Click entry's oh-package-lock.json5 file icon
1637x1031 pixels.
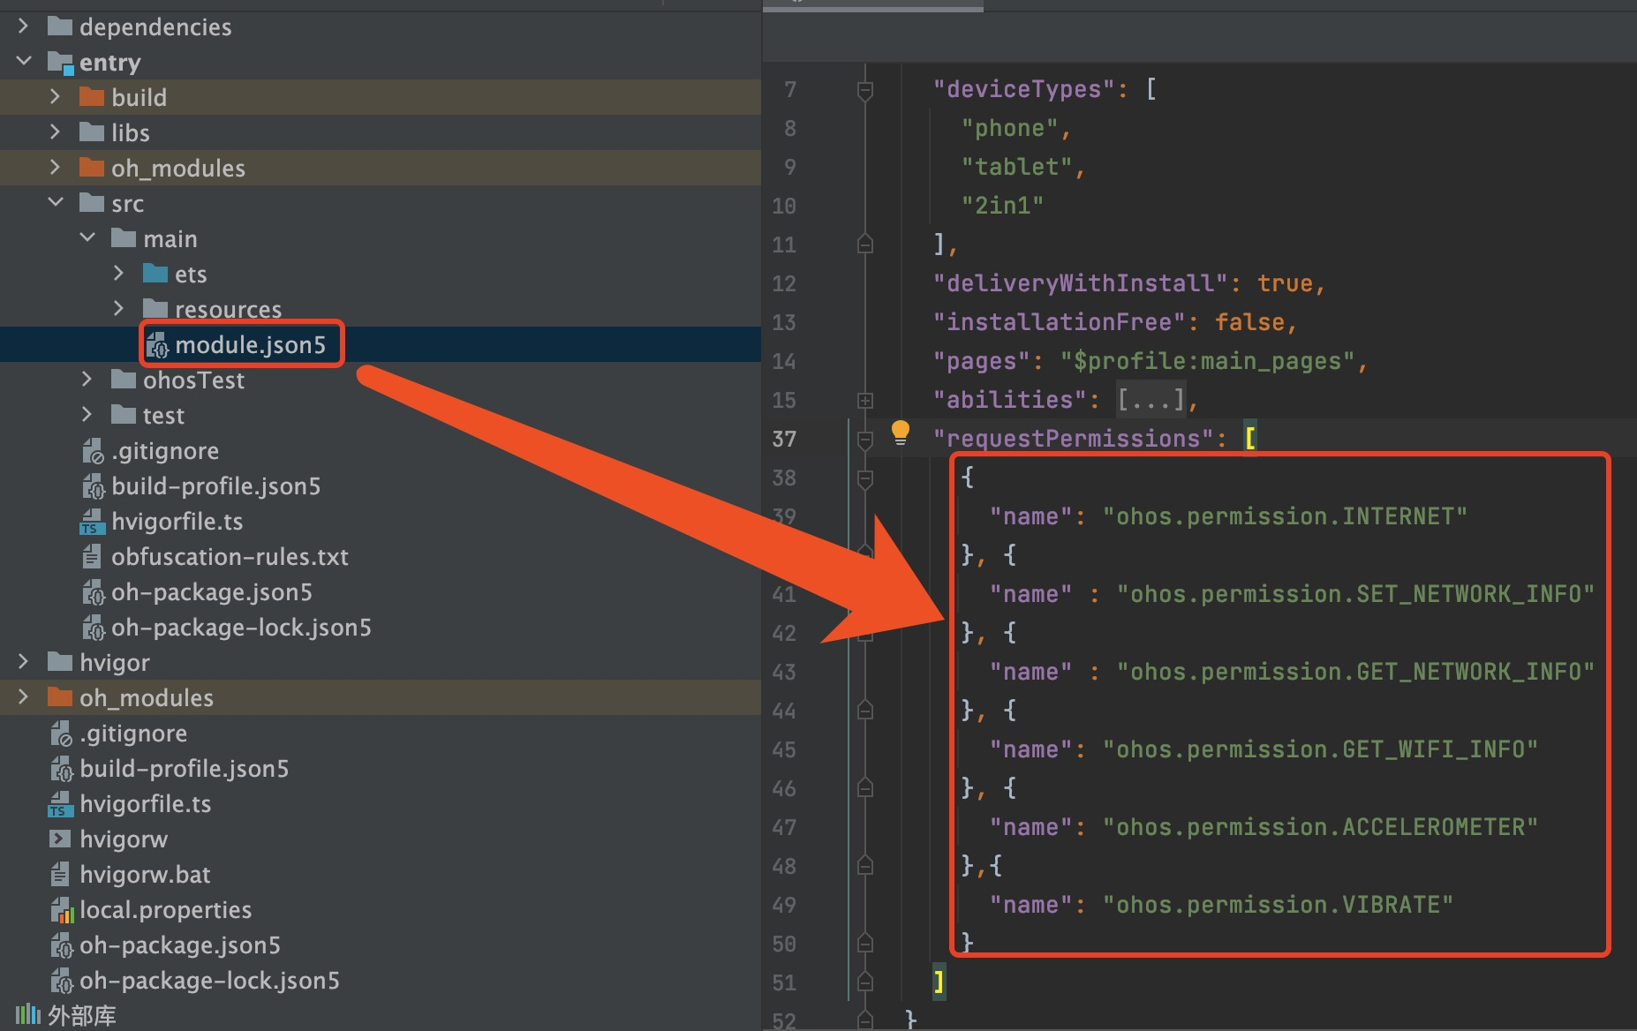tap(93, 628)
